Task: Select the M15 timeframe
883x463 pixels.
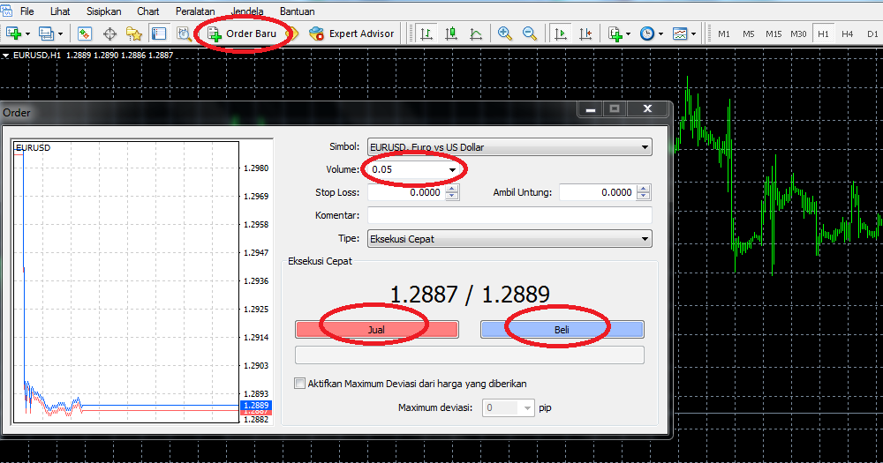Action: [x=774, y=34]
